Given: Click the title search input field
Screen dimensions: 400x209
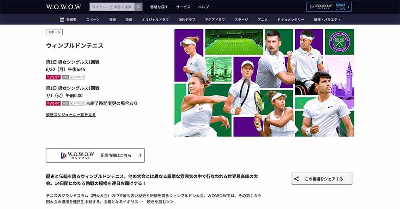Looking at the screenshot, I should click(112, 7).
